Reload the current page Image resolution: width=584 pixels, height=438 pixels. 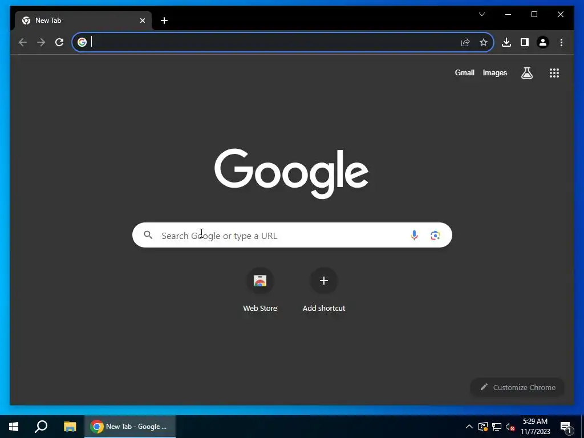(x=59, y=42)
